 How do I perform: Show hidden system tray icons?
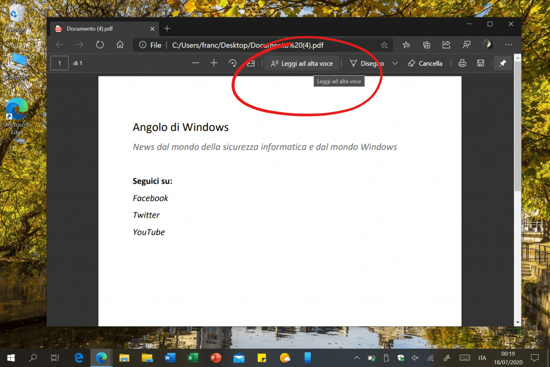pos(357,358)
